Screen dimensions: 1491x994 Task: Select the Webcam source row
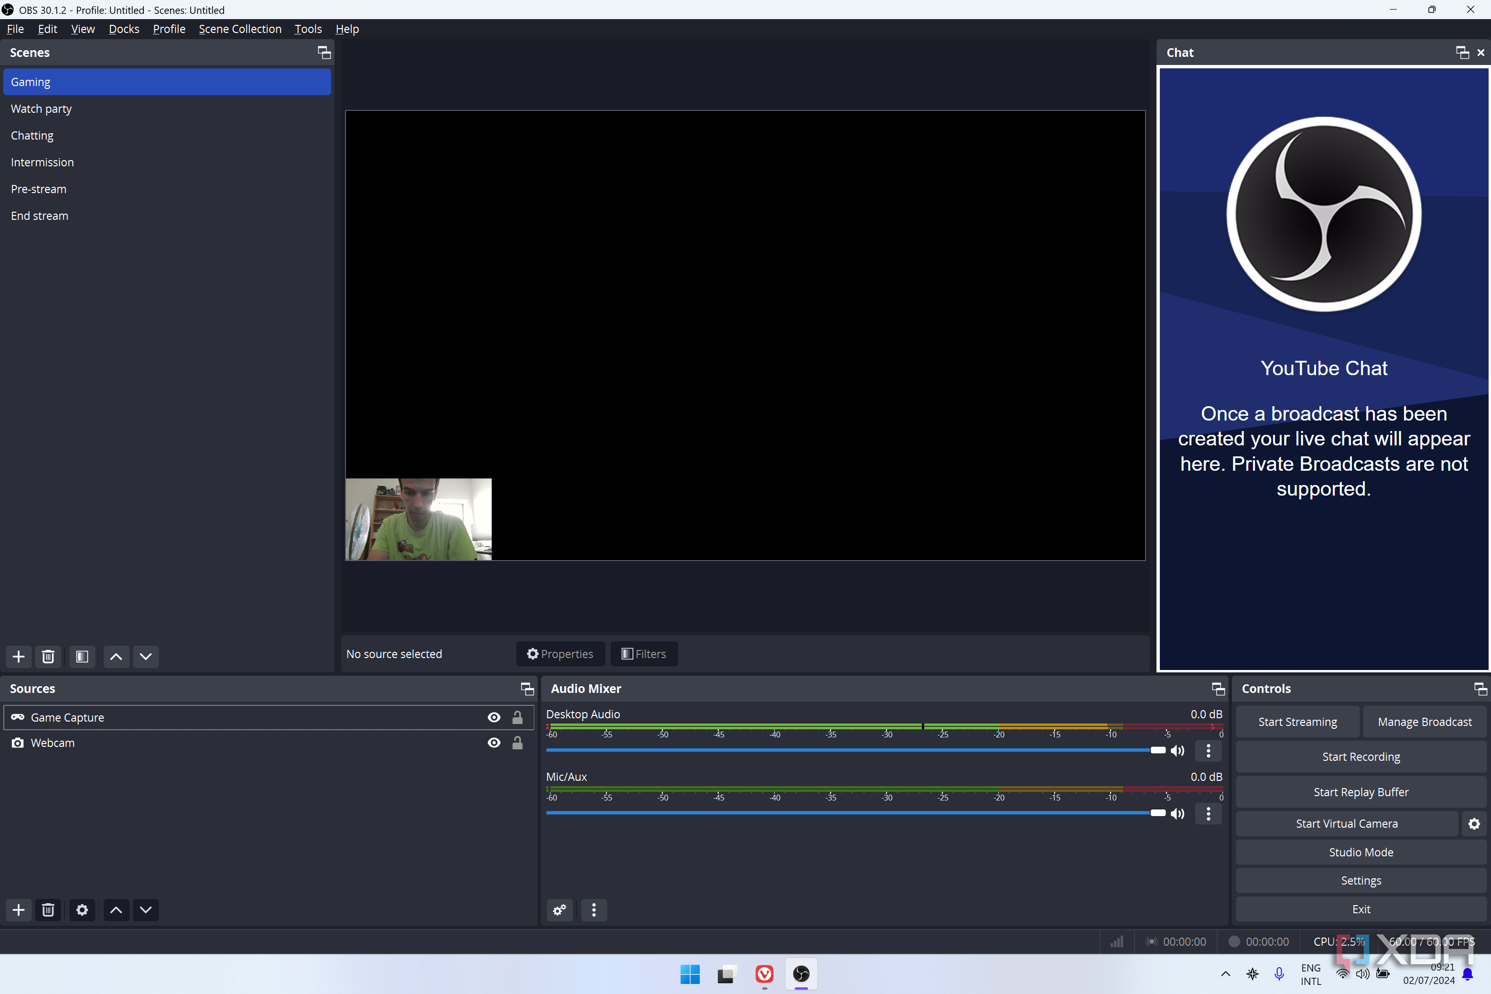pyautogui.click(x=268, y=742)
